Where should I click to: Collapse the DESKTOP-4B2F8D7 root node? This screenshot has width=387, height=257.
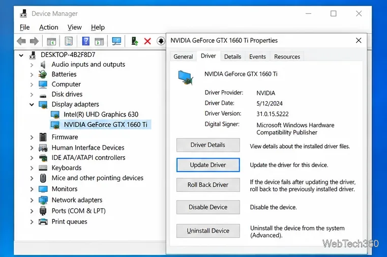pyautogui.click(x=21, y=55)
